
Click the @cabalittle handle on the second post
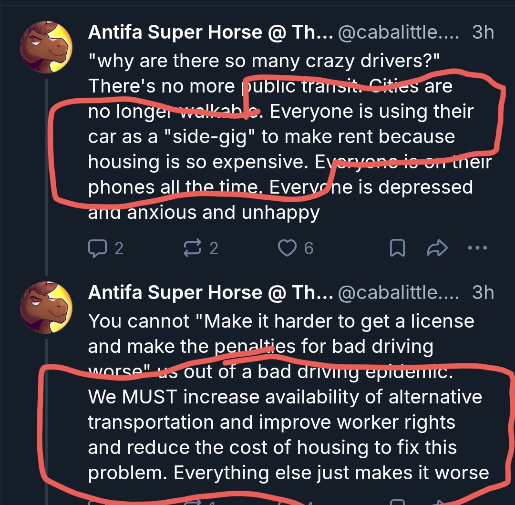click(x=398, y=293)
